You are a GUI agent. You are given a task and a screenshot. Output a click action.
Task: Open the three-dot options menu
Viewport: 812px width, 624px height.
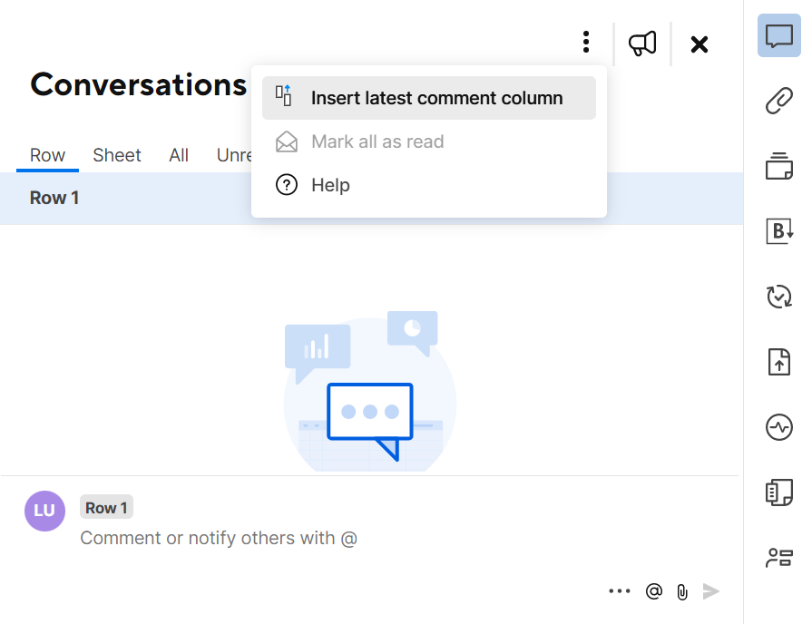tap(585, 43)
